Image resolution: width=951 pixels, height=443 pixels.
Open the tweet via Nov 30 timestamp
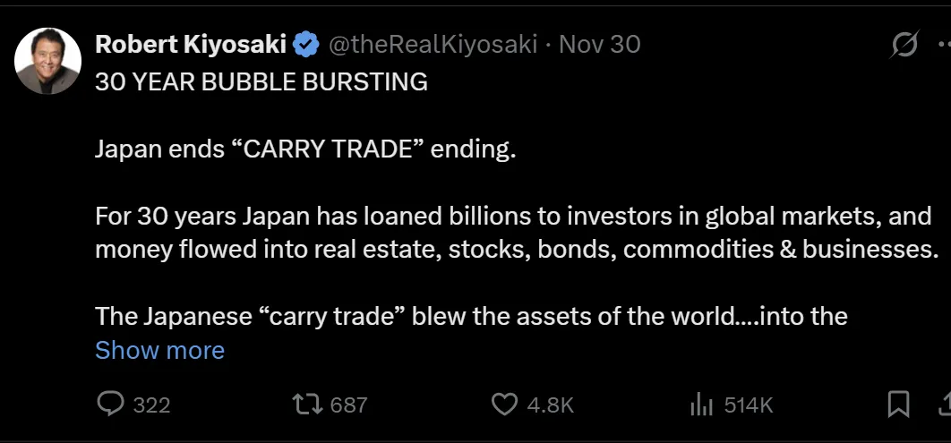tap(599, 44)
